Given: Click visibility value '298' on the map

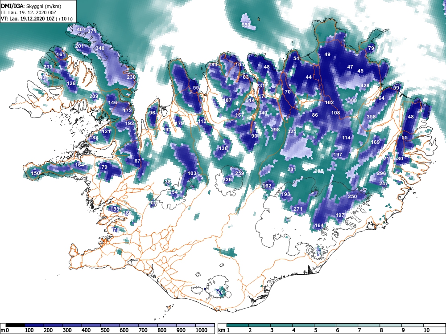Looking at the screenshot, I should tap(275, 130).
